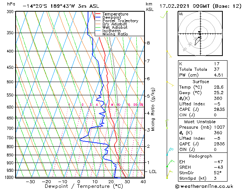This screenshot has height=189, width=245.
Task: Click the 8 km altitude axis label
Action: point(148,43)
